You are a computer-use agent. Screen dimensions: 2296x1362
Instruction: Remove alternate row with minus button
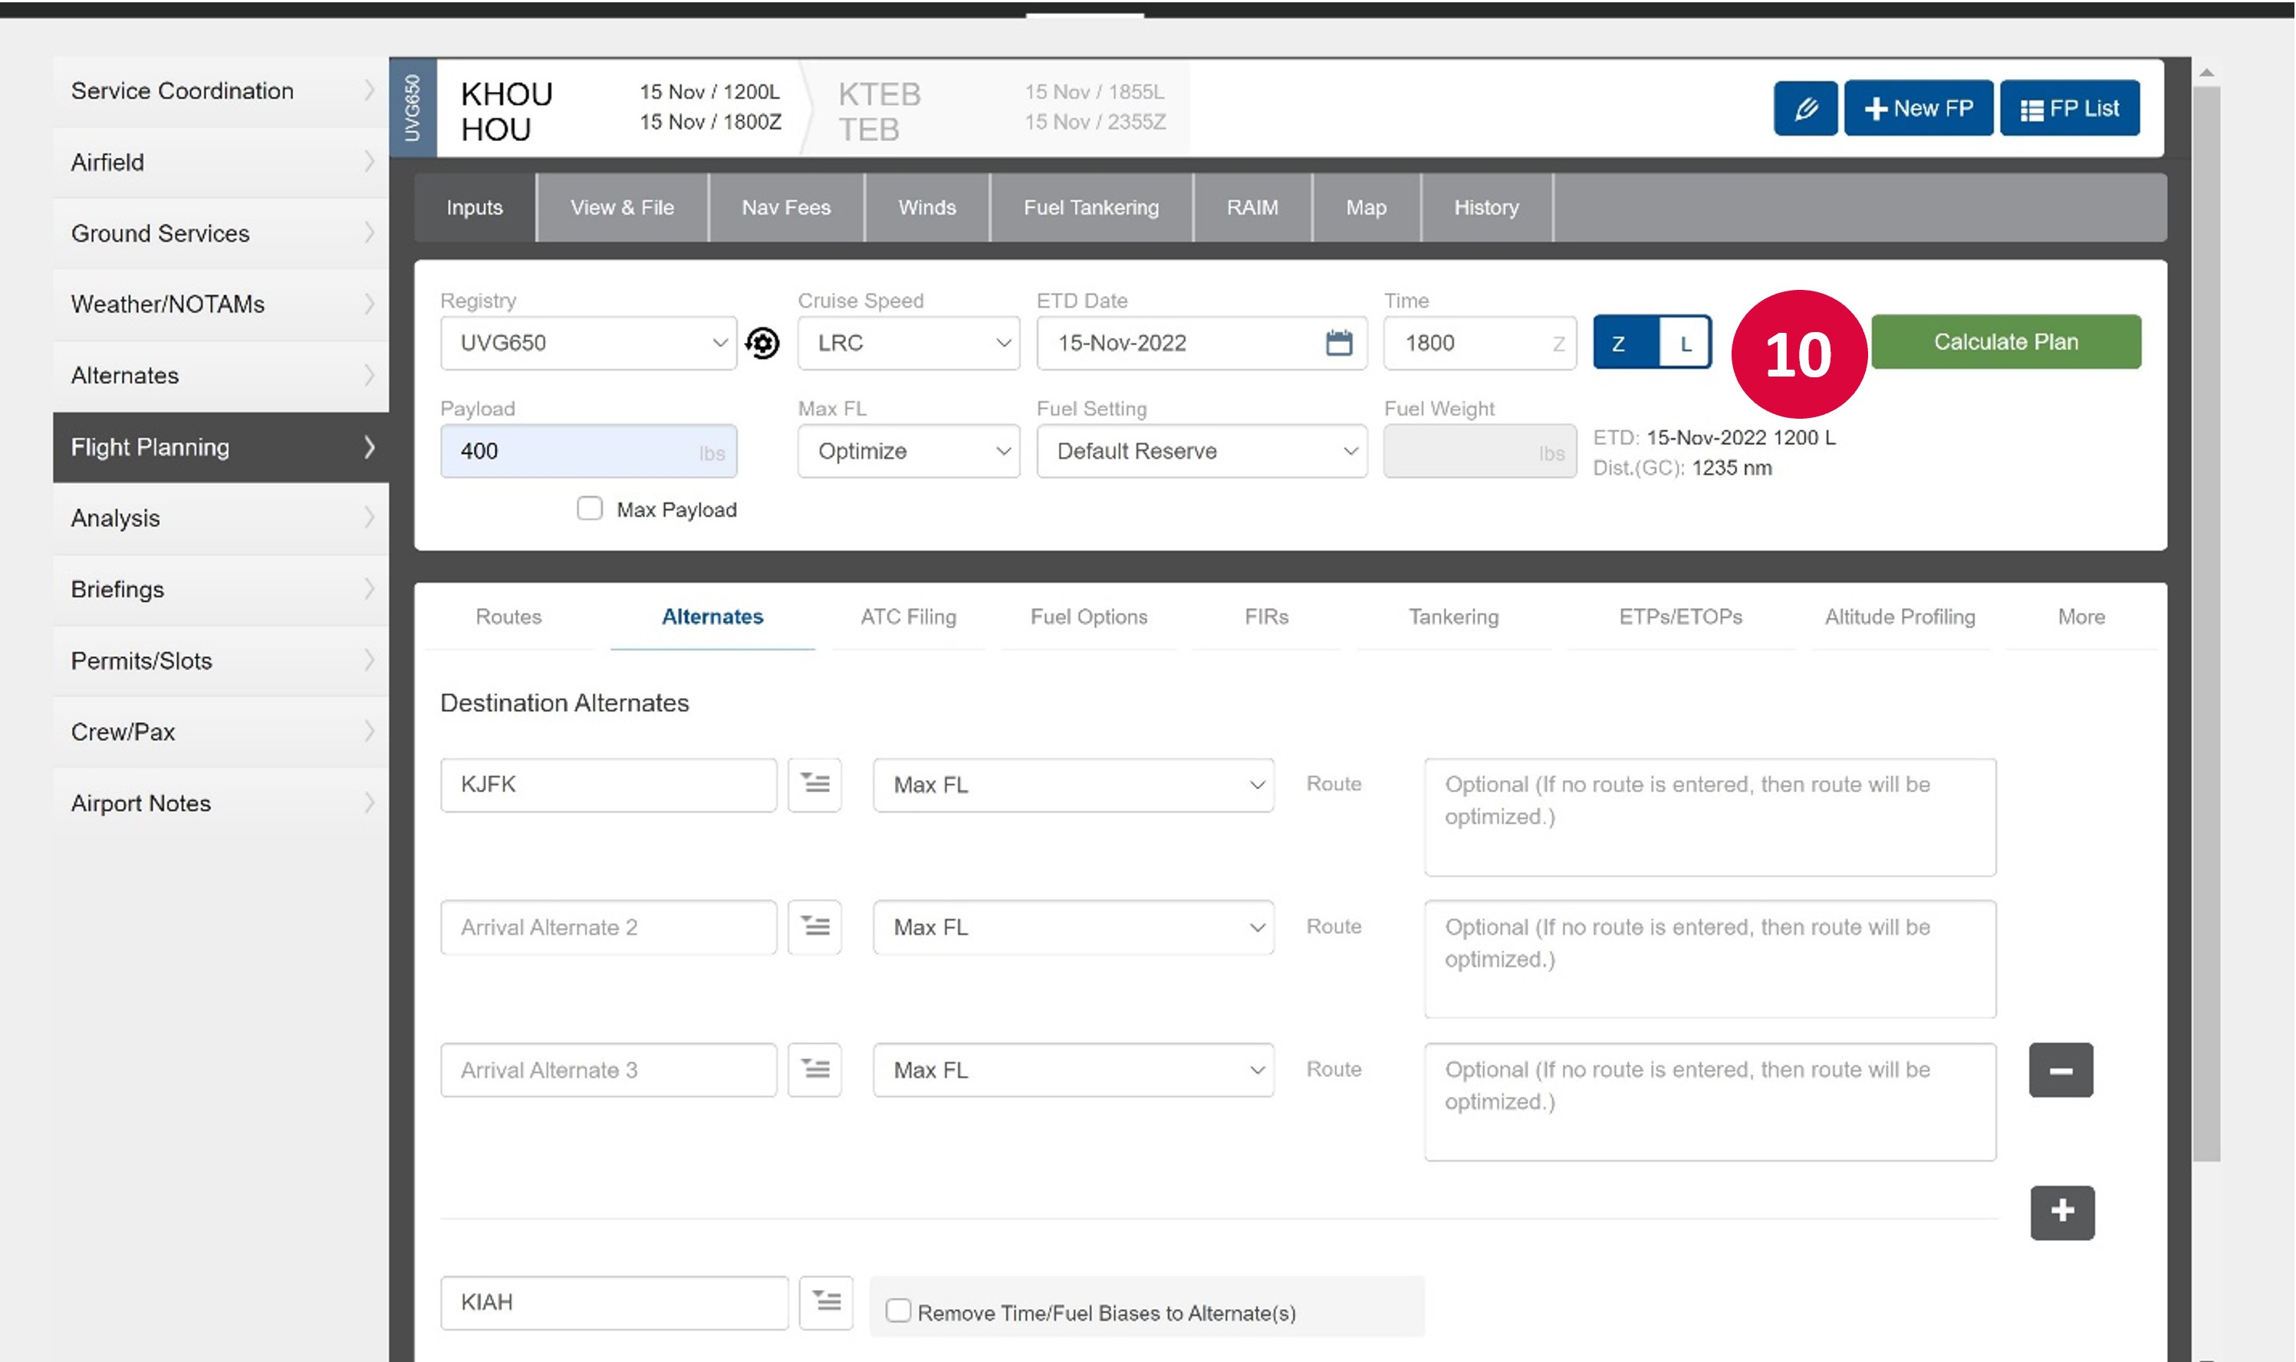[x=2060, y=1070]
